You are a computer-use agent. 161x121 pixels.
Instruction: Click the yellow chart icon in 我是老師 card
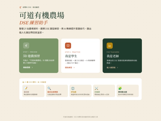[x=110, y=45]
